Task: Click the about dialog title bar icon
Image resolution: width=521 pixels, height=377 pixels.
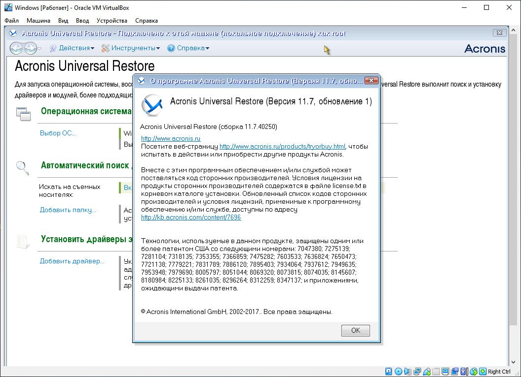Action: (141, 81)
